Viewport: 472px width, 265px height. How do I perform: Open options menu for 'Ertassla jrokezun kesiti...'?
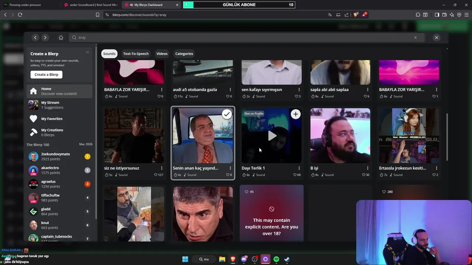437,168
